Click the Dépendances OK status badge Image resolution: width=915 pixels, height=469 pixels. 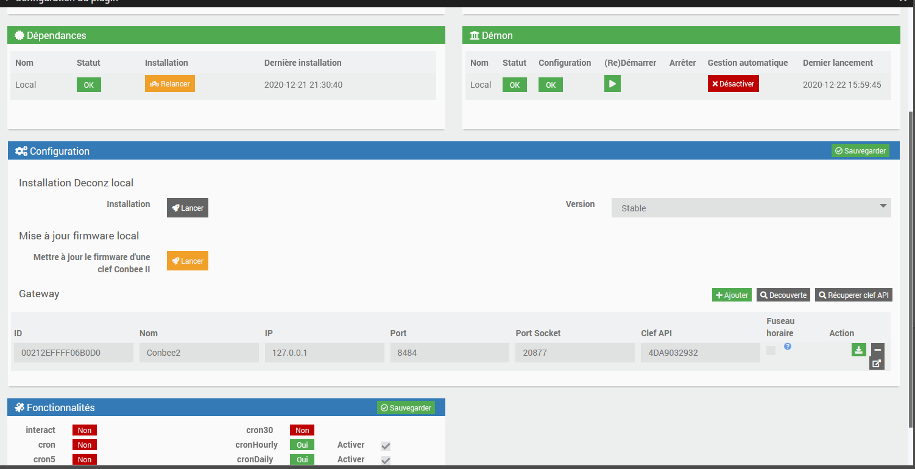click(x=89, y=85)
